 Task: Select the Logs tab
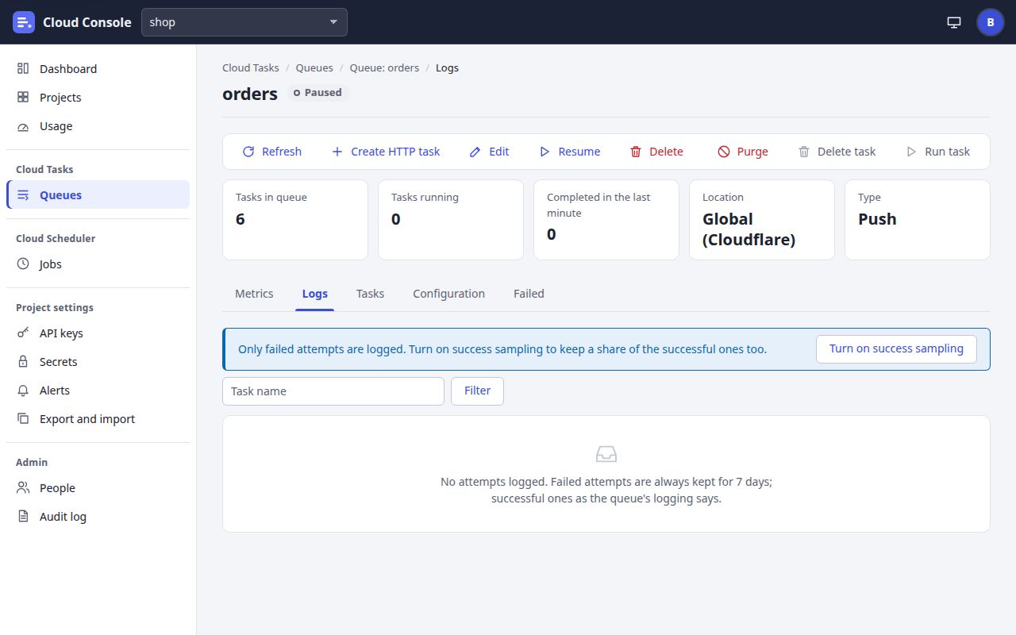pyautogui.click(x=315, y=294)
